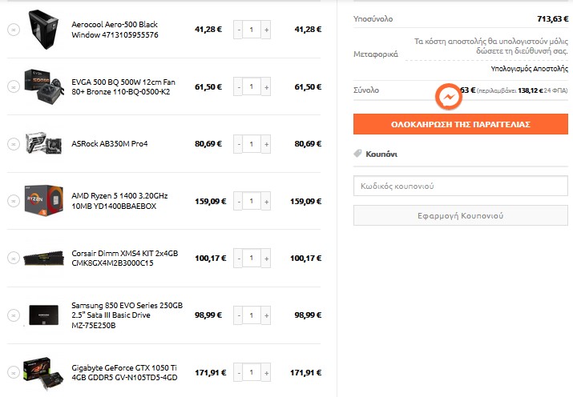Increase quantity of Corsair Dimm XMS4
The height and width of the screenshot is (397, 573).
click(266, 258)
